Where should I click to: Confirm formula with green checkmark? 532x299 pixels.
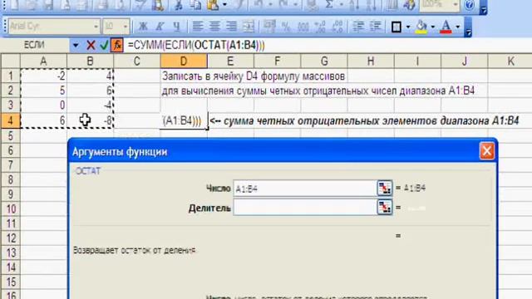click(x=104, y=45)
